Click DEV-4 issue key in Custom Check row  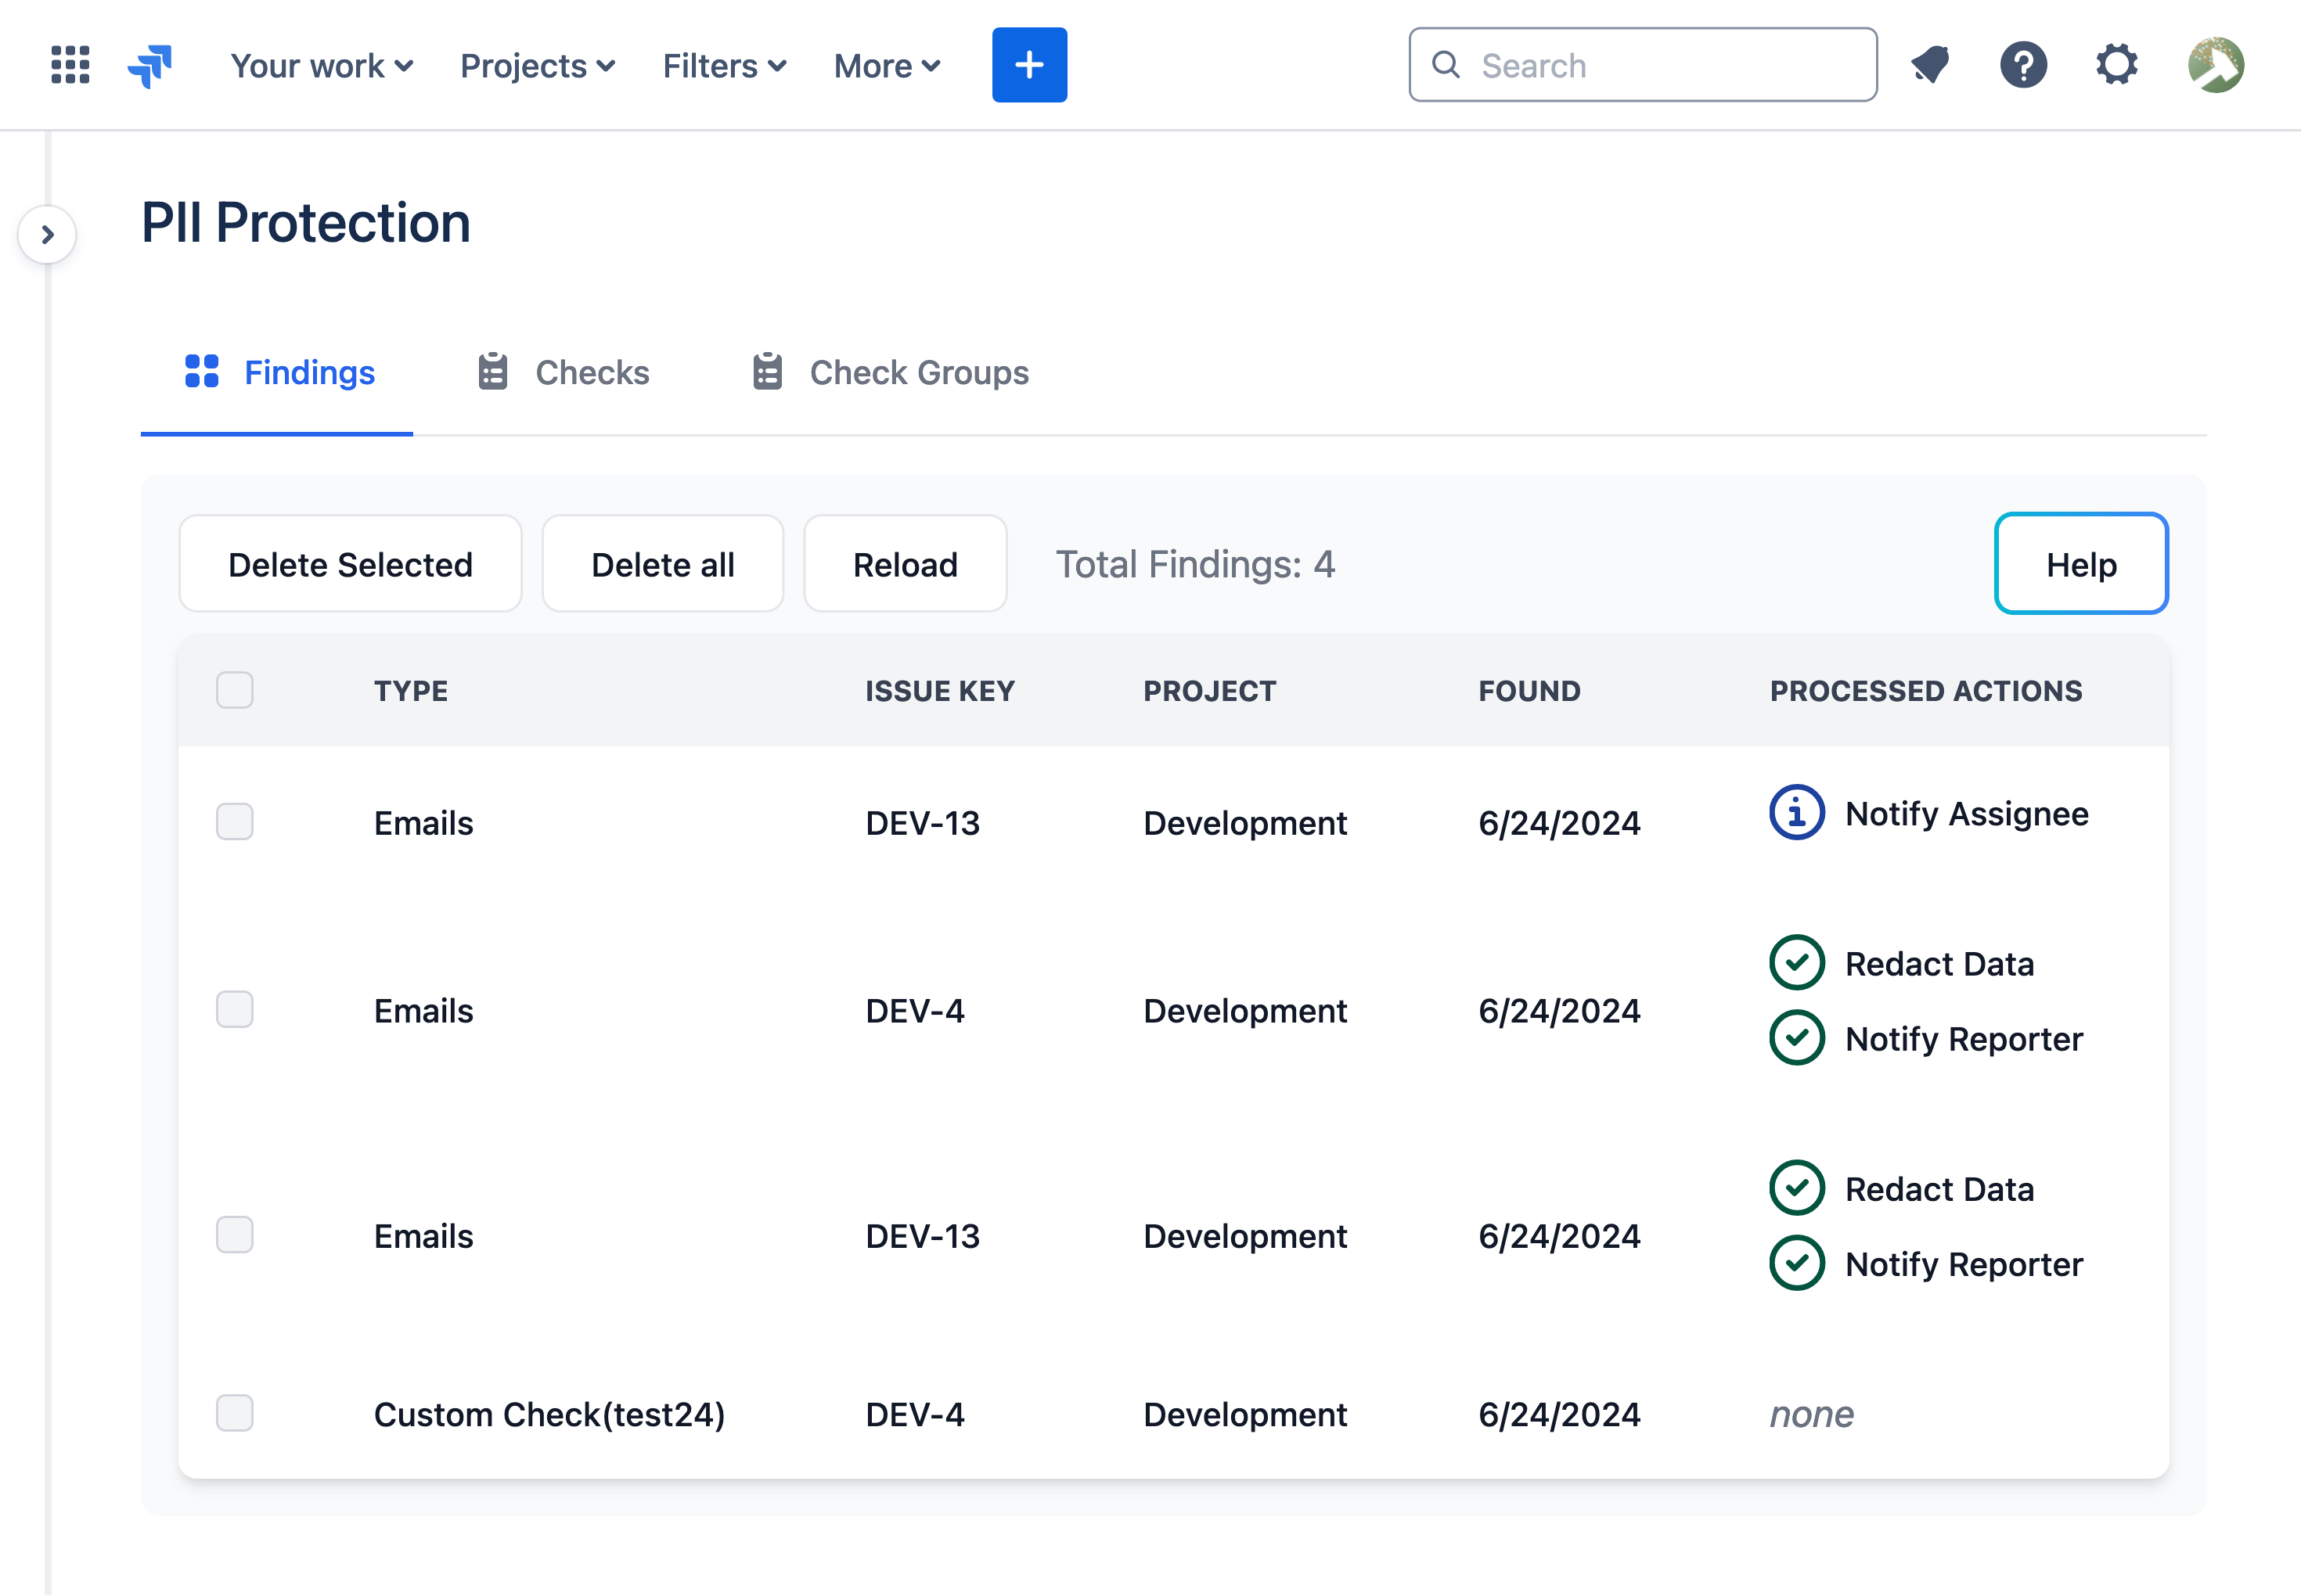click(x=914, y=1414)
